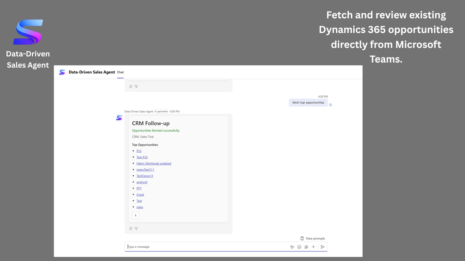The height and width of the screenshot is (261, 465).
Task: Open the TestOppo13 opportunity link
Action: click(x=145, y=176)
